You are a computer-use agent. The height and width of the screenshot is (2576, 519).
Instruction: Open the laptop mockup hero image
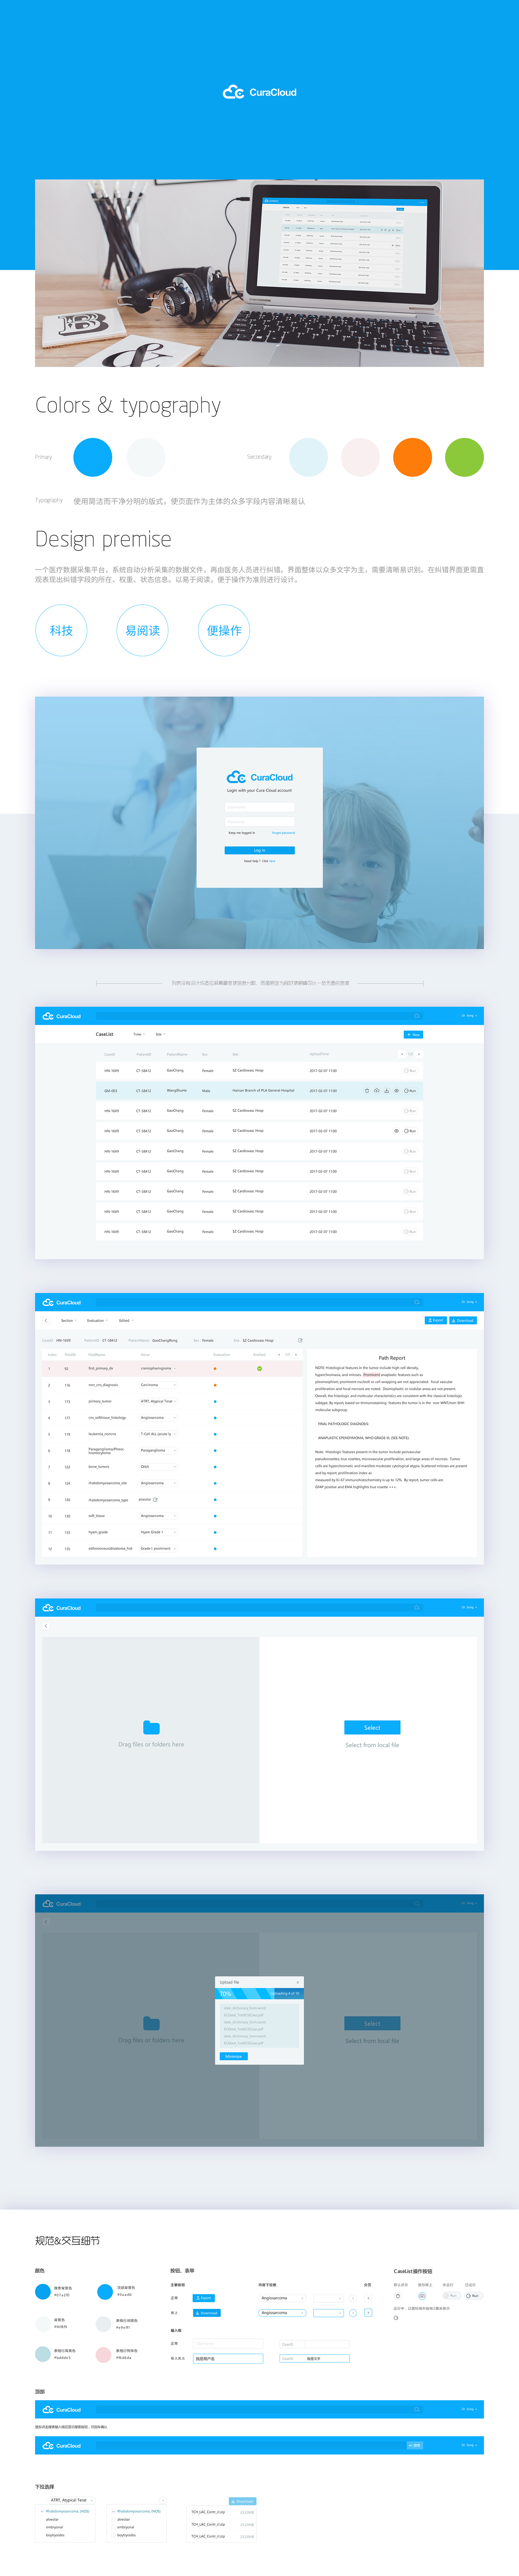point(259,273)
